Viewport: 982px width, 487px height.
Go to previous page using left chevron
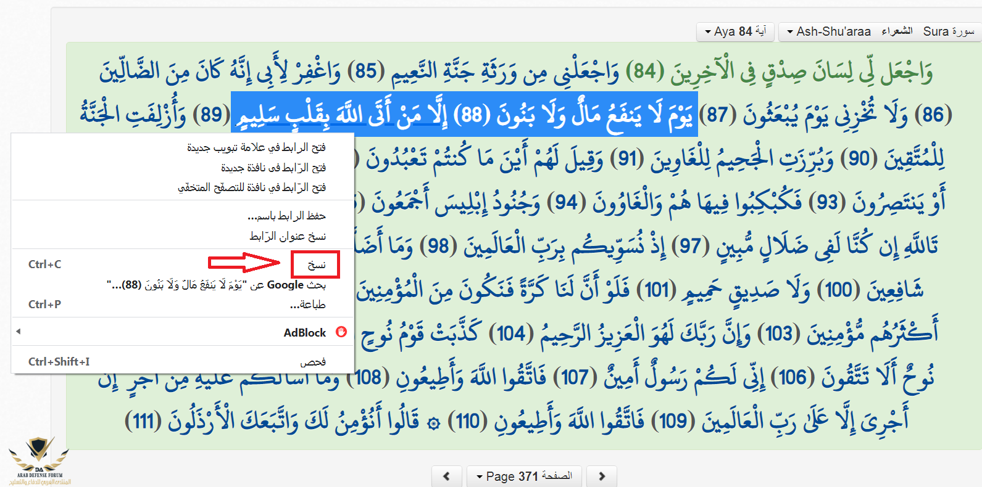click(447, 476)
